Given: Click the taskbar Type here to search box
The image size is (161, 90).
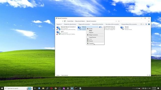Looking at the screenshot, I should (x=18, y=88).
